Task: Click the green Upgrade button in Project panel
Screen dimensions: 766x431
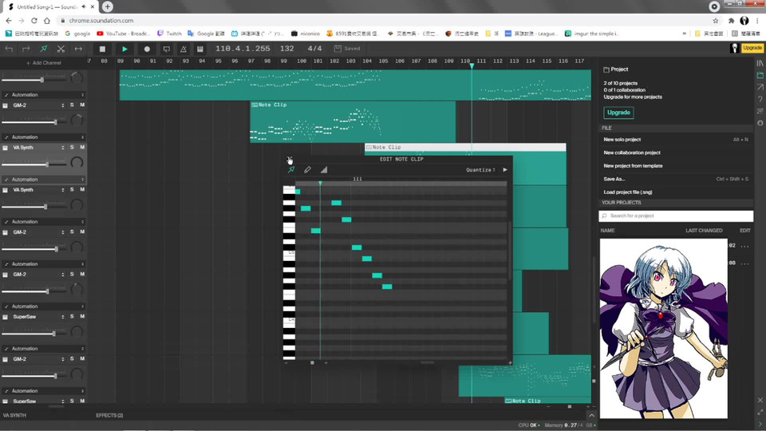Action: (x=618, y=113)
